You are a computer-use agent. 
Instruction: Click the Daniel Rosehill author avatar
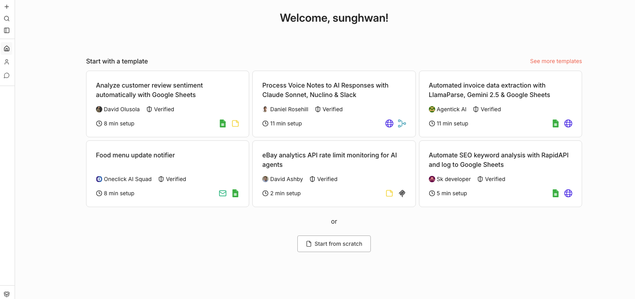coord(265,109)
